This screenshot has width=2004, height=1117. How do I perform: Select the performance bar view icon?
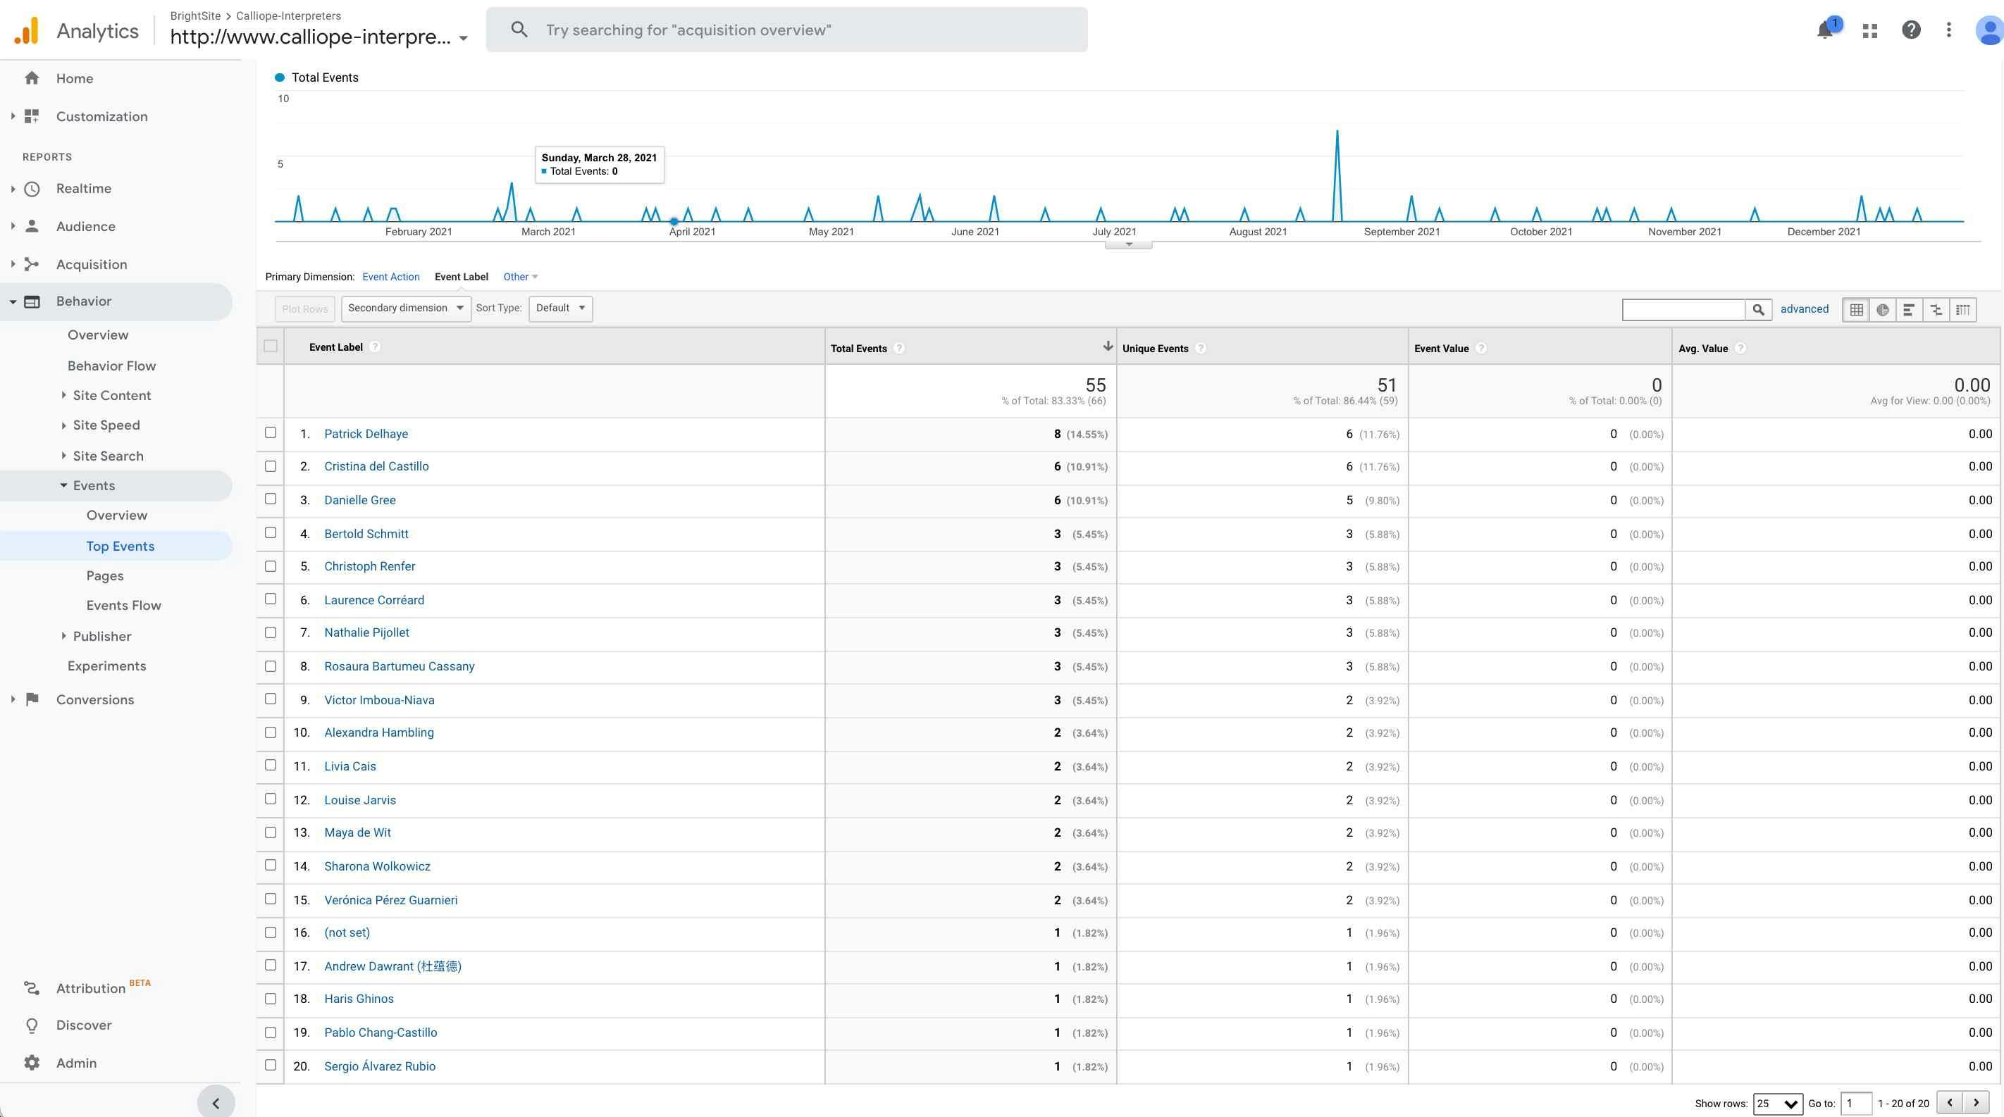coord(1909,309)
